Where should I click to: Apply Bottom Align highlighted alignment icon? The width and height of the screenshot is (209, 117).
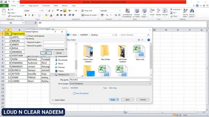[65, 11]
